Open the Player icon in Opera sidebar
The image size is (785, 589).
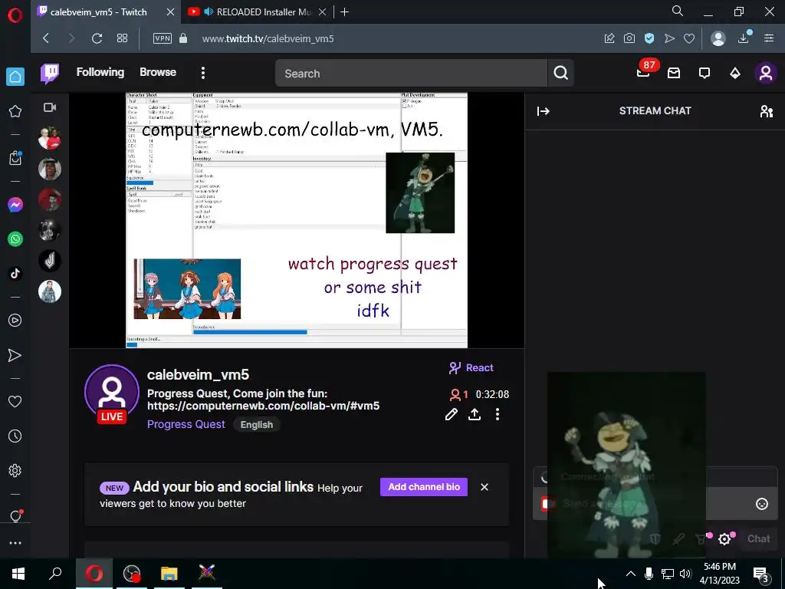[15, 321]
